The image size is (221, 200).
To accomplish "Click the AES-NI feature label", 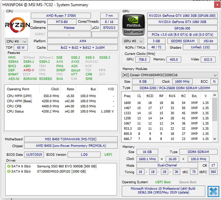I will (14, 79).
